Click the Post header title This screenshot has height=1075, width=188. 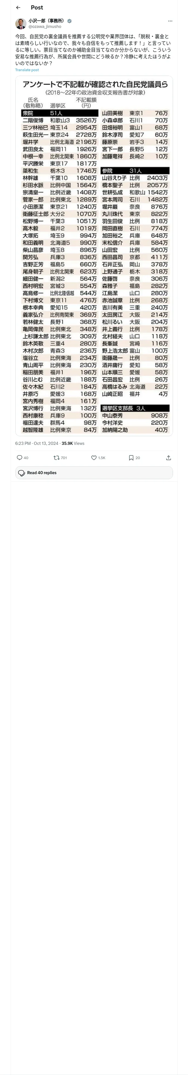point(37,8)
